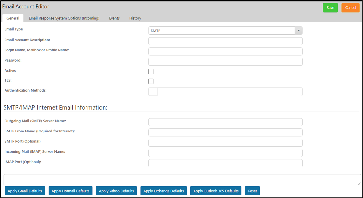Click the 'TLS:' label
Screen dimensions: 363x198
(8, 80)
